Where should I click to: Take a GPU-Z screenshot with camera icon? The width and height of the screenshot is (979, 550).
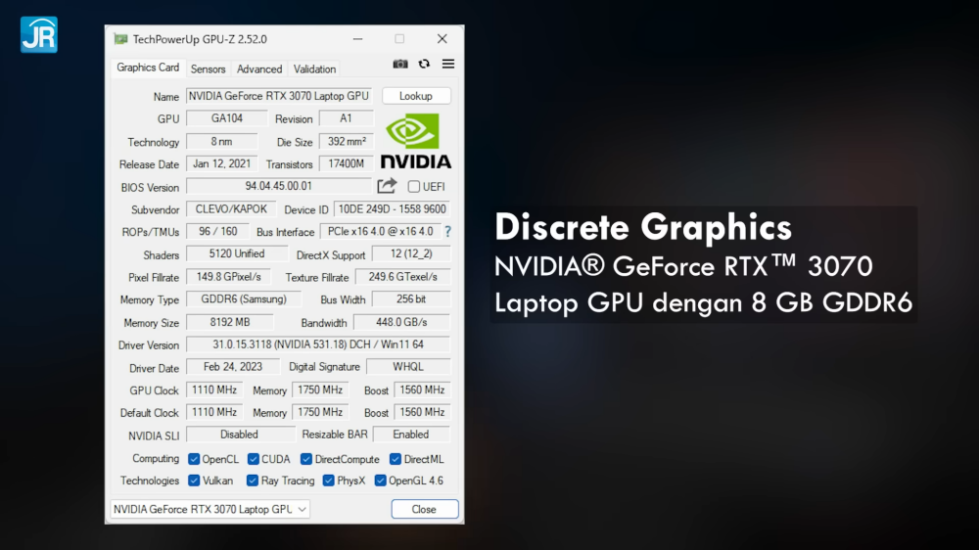[x=400, y=64]
